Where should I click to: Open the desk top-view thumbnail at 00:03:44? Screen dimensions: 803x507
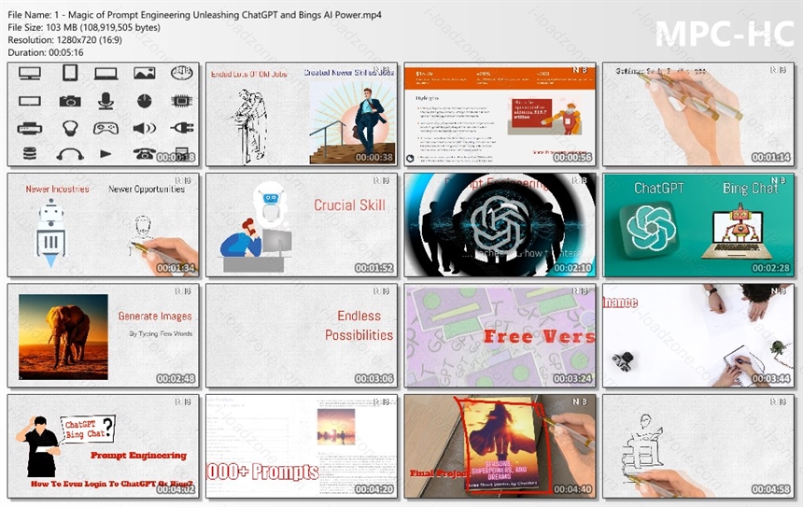(698, 335)
